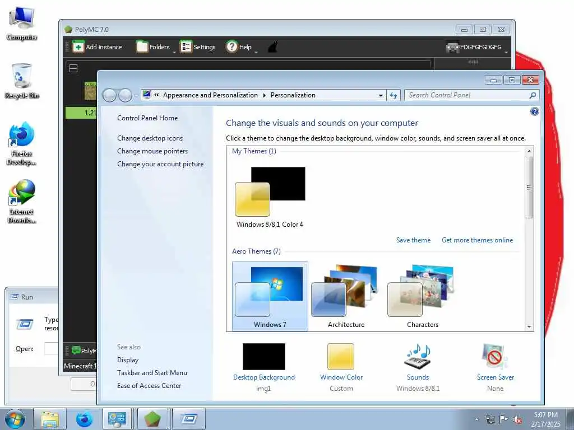This screenshot has width=574, height=430.
Task: Click the Back navigation button
Action: 109,95
